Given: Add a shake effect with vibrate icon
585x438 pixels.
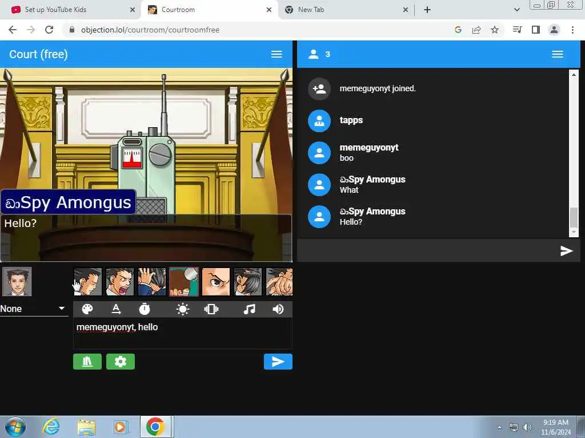Looking at the screenshot, I should click(x=211, y=309).
